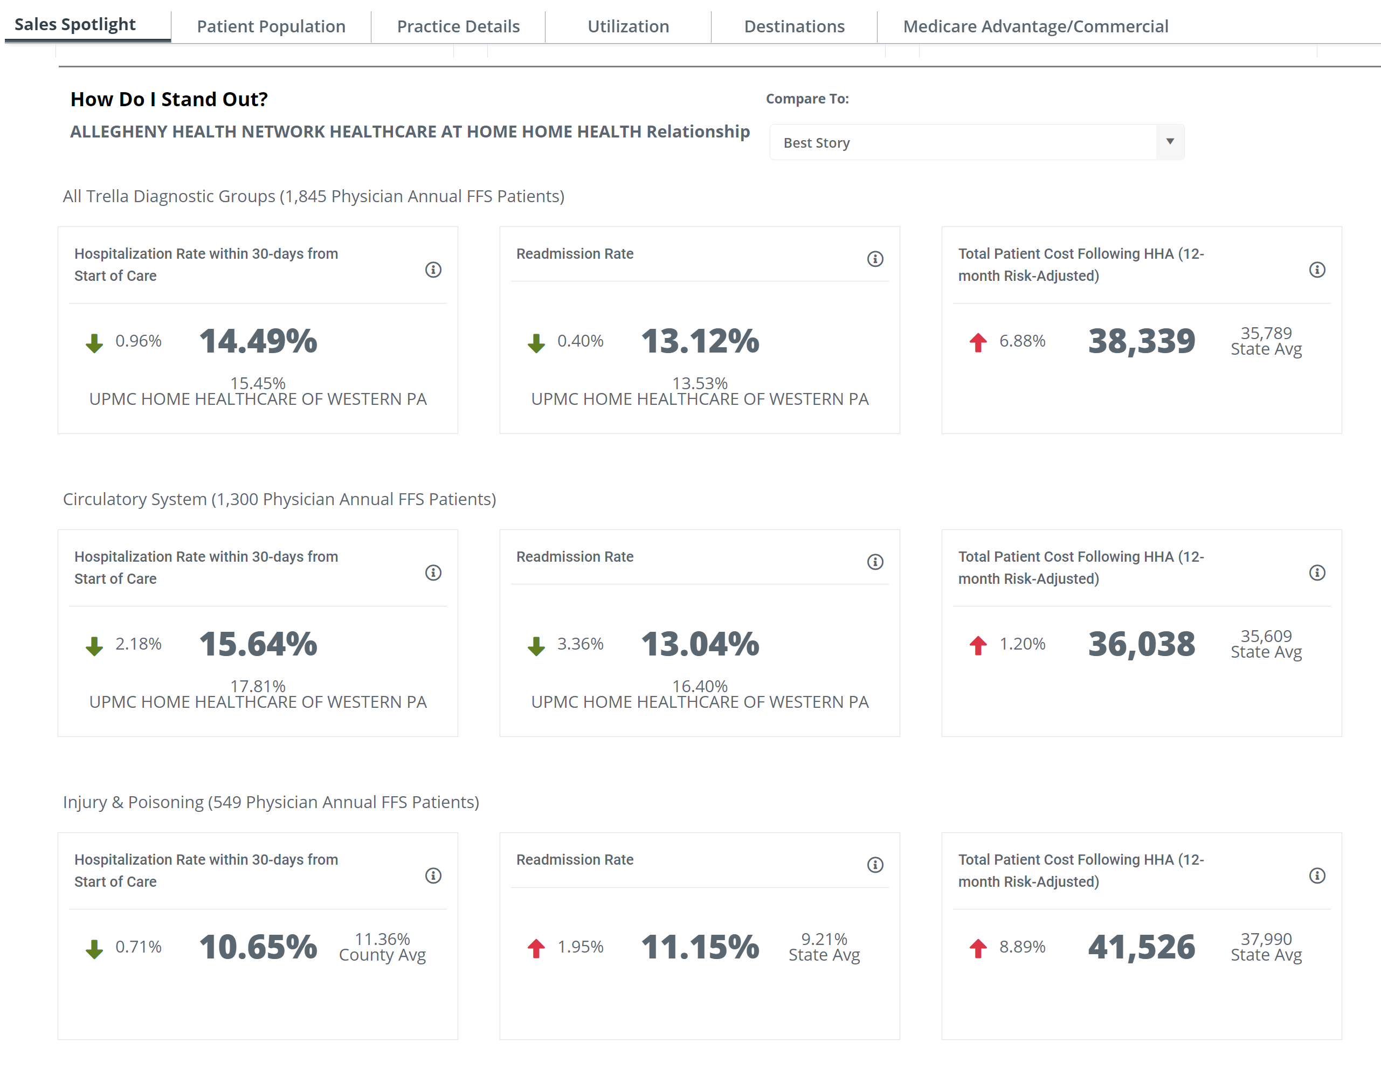Viewport: 1381px width, 1076px height.
Task: Click the Allegheny Health Network relationship title
Action: 410,132
